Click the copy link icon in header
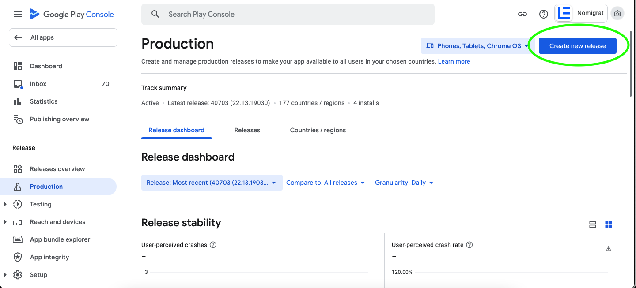Viewport: 636px width, 288px height. pos(522,14)
